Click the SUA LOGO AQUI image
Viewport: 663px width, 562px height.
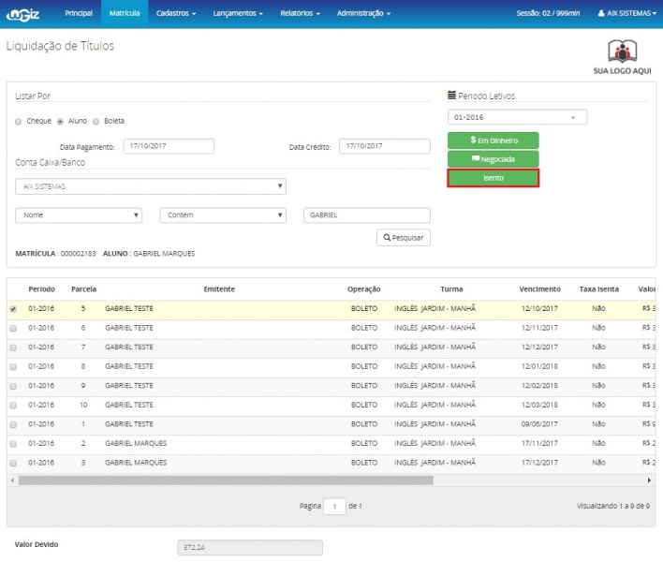[x=622, y=57]
